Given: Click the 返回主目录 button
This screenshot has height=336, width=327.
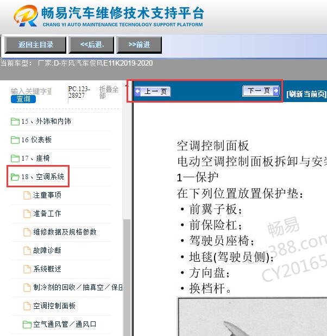Looking at the screenshot, I should pos(35,45).
